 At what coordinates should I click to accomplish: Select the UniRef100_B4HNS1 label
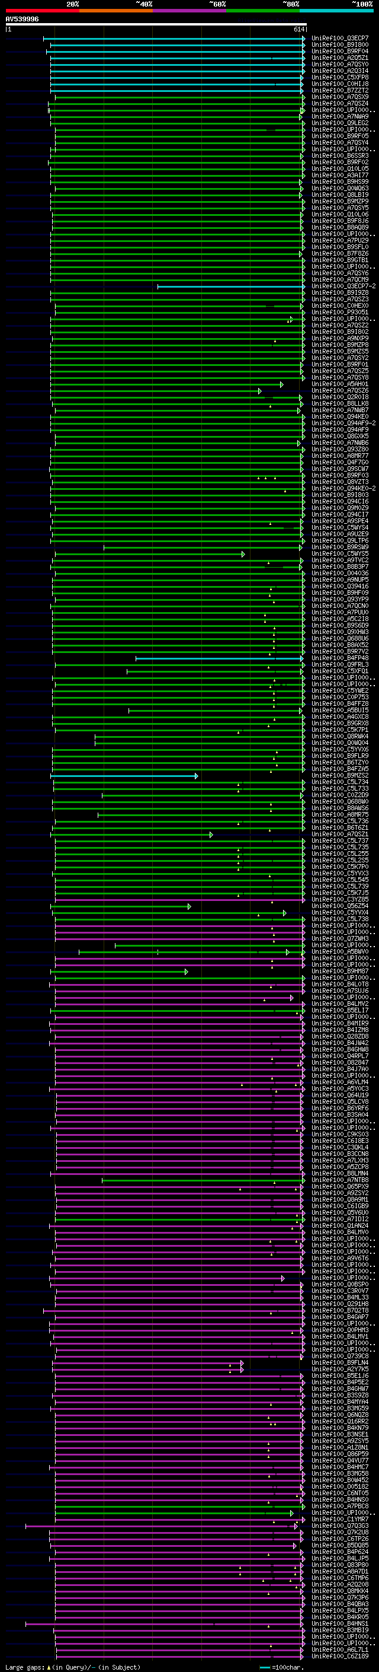click(340, 1623)
